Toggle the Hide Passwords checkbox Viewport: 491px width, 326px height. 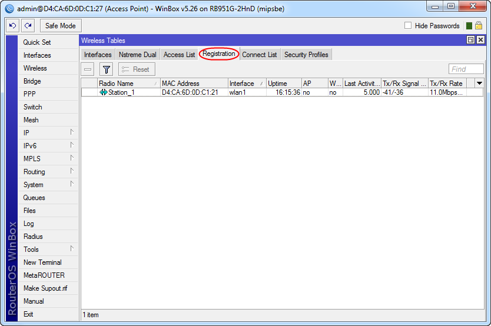[x=408, y=25]
